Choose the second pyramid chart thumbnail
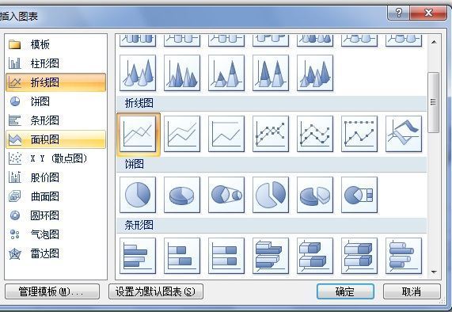 [182, 73]
